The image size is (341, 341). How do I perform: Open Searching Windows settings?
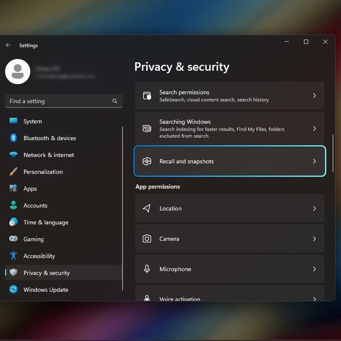click(x=230, y=128)
